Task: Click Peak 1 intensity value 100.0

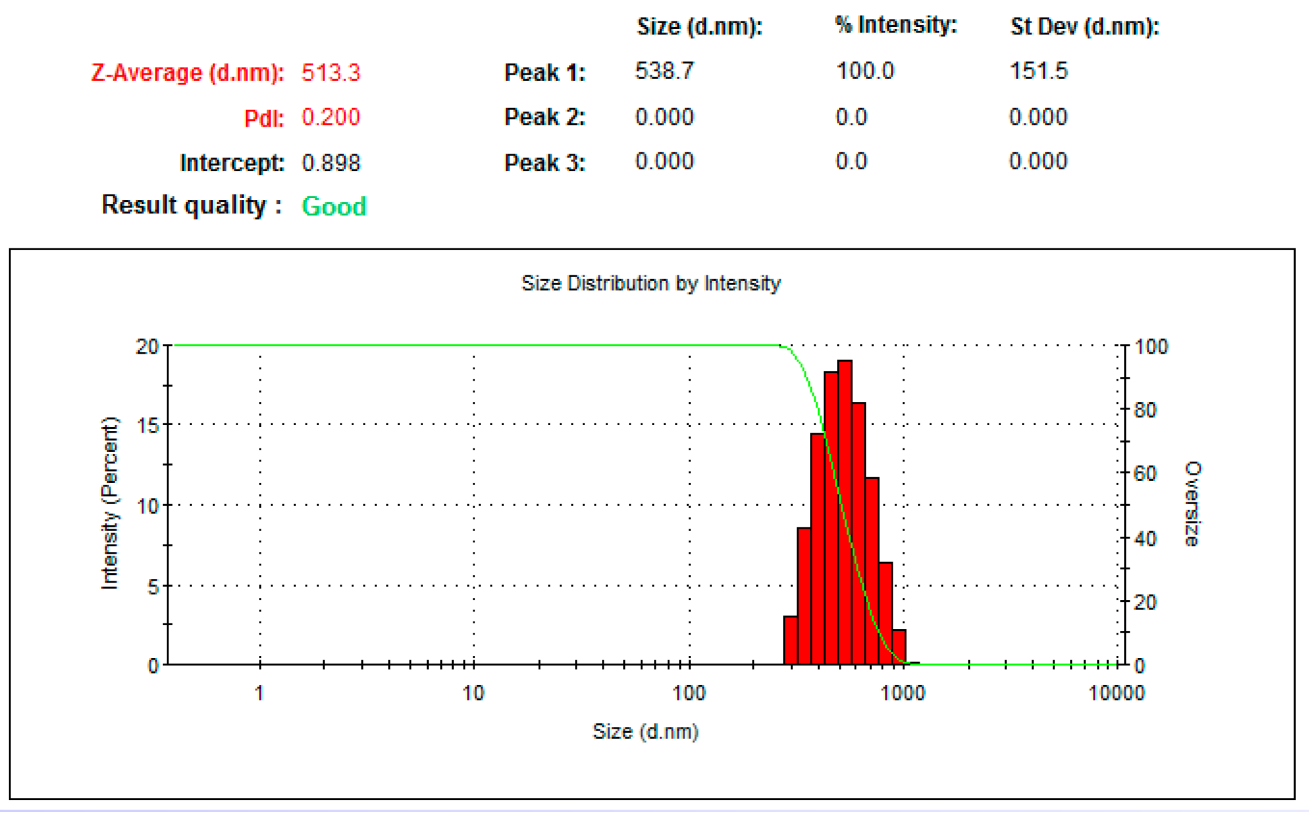Action: (865, 71)
